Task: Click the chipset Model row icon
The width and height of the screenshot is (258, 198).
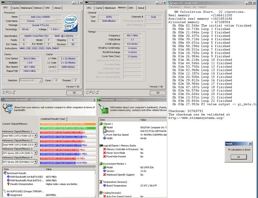Action: [x=104, y=127]
